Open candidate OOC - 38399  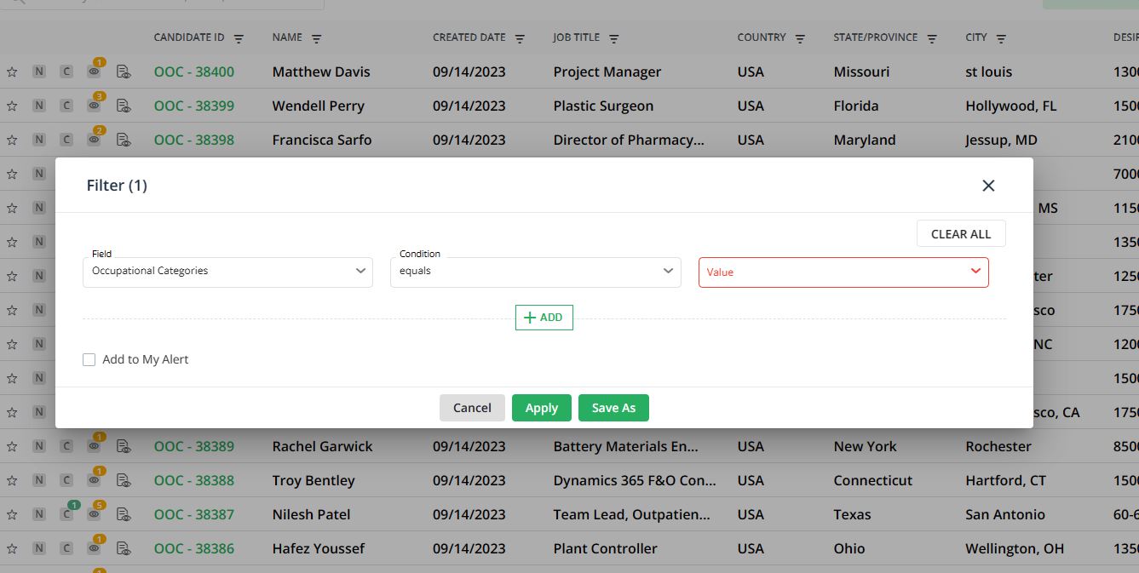[x=194, y=106]
